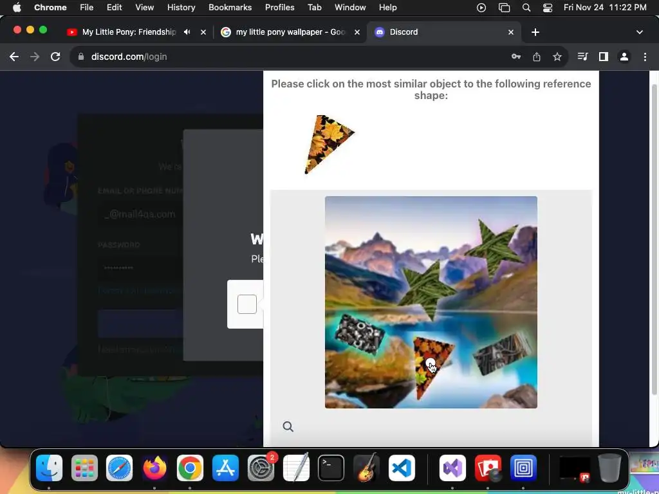659x494 pixels.
Task: Click the now playing icon in menu bar
Action: (481, 8)
